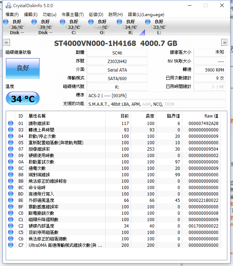Open the 說明(H) menu

click(x=115, y=15)
